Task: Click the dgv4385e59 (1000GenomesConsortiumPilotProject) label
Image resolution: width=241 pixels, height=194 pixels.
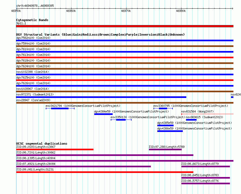Action: [x=194, y=123]
